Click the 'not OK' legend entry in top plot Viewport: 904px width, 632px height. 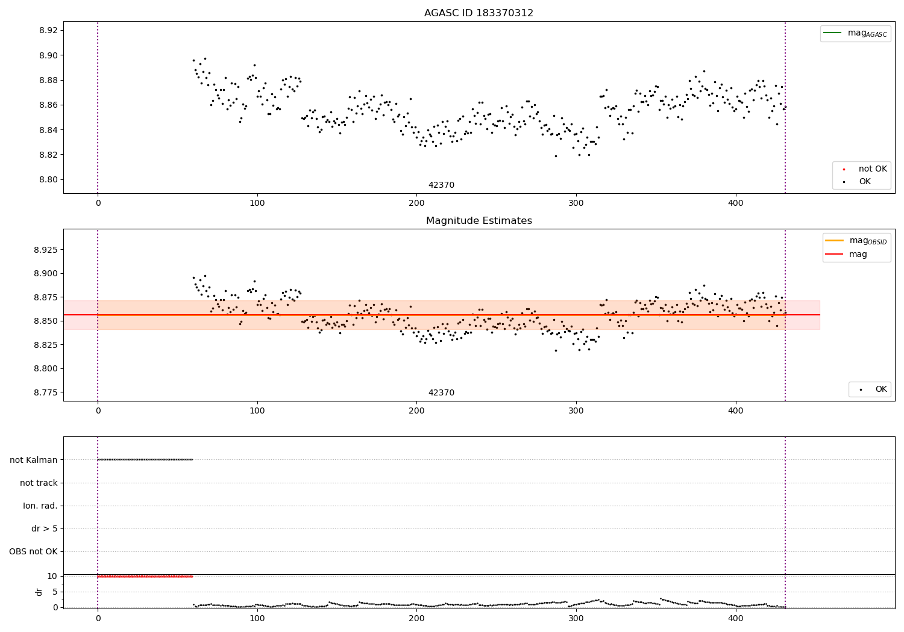865,169
